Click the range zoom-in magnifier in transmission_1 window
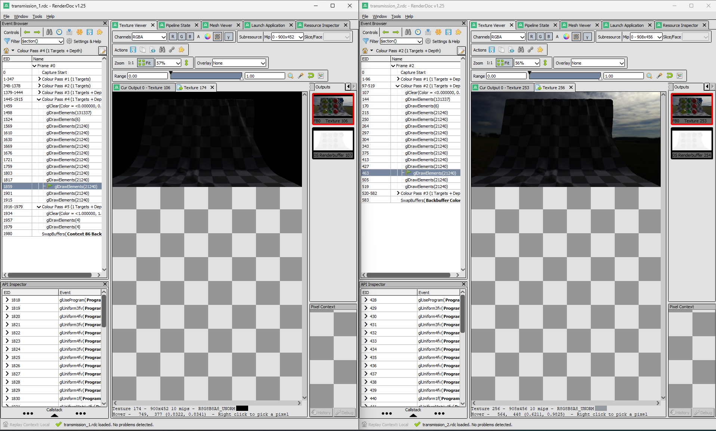Screen dimensions: 716x431 click(291, 76)
